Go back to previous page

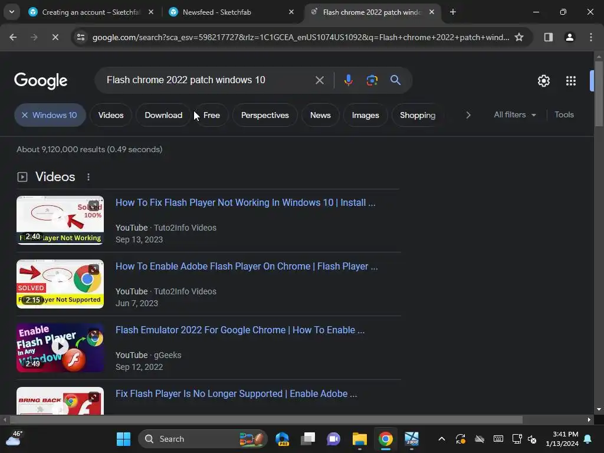(13, 37)
